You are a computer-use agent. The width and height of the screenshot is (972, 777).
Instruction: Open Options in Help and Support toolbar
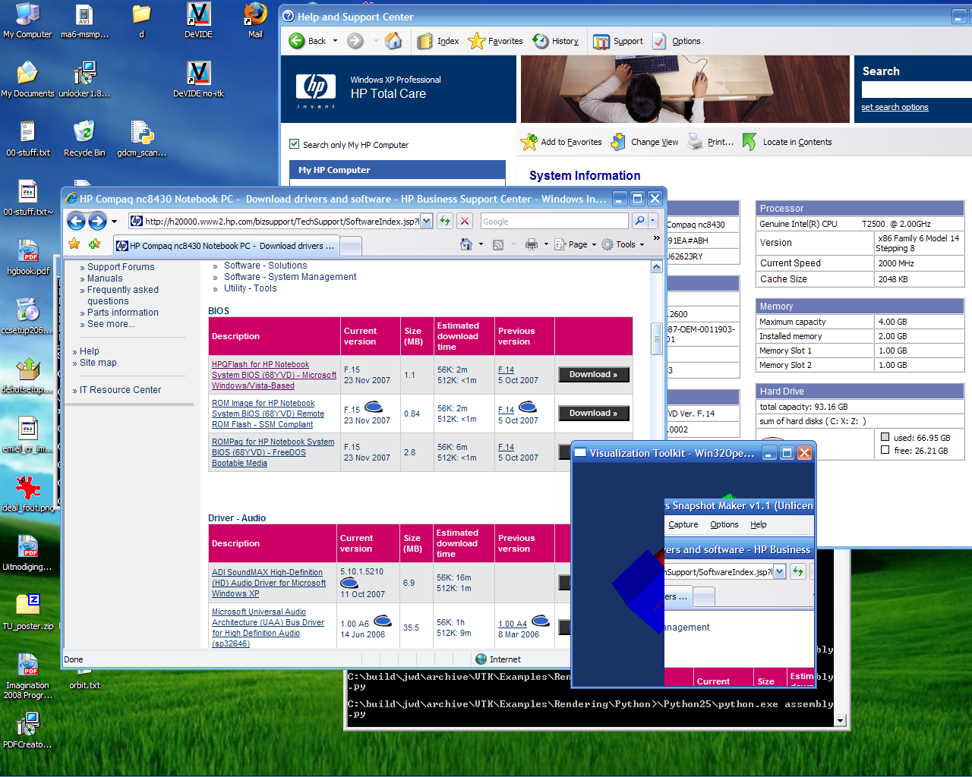pyautogui.click(x=676, y=41)
